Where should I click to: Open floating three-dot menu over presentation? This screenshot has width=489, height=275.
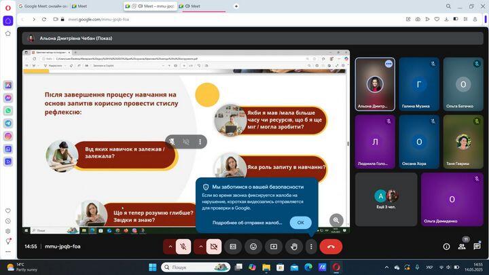(x=200, y=142)
